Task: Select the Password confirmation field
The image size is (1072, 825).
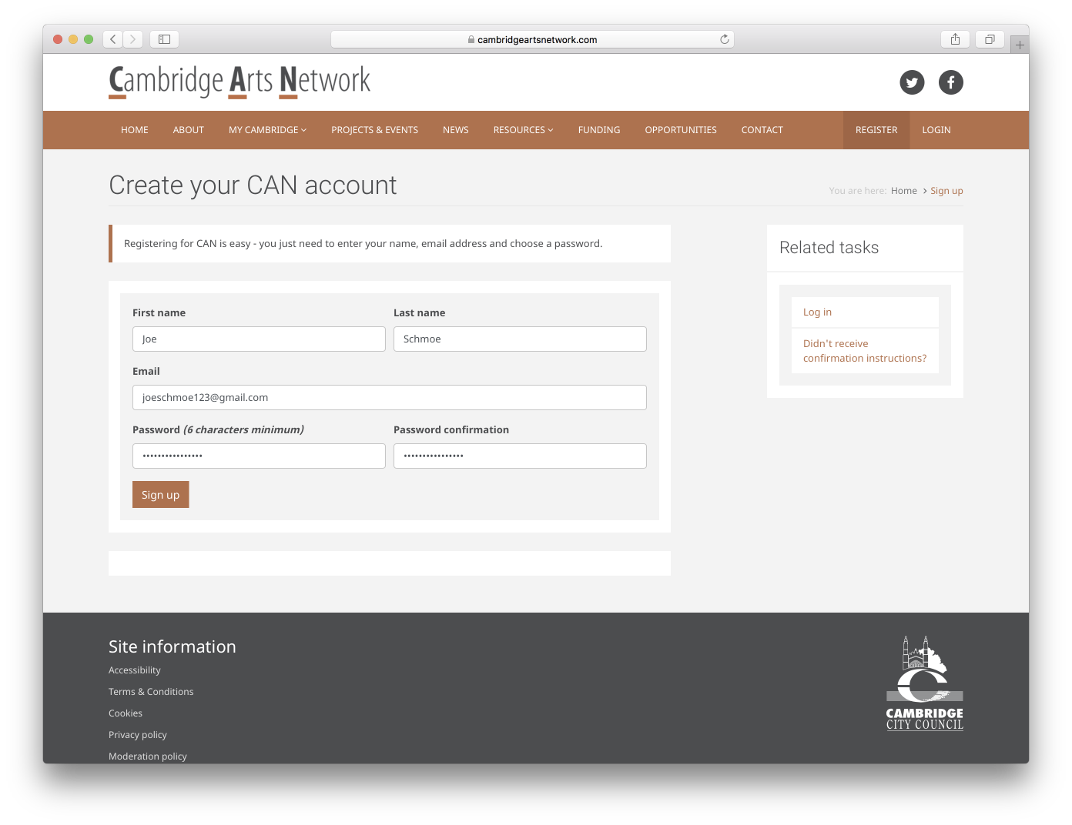Action: (x=520, y=456)
